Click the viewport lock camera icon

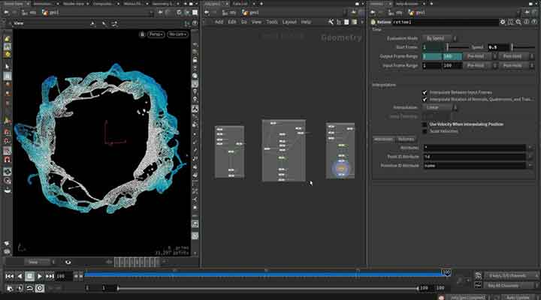pyautogui.click(x=142, y=34)
